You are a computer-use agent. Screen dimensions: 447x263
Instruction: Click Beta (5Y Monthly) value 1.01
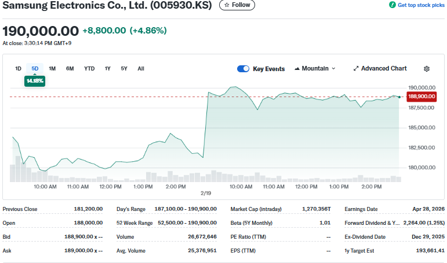(x=325, y=223)
